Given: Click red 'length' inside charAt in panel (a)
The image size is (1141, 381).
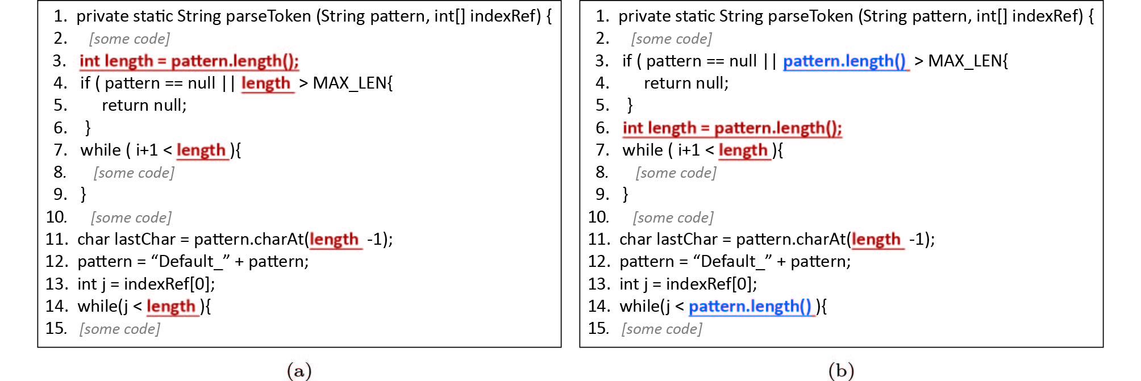Looking at the screenshot, I should coord(334,240).
